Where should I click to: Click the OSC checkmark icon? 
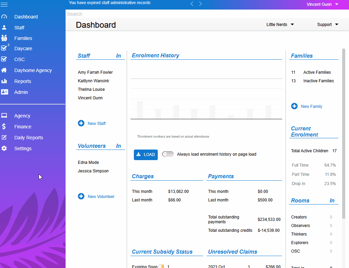coord(4,59)
